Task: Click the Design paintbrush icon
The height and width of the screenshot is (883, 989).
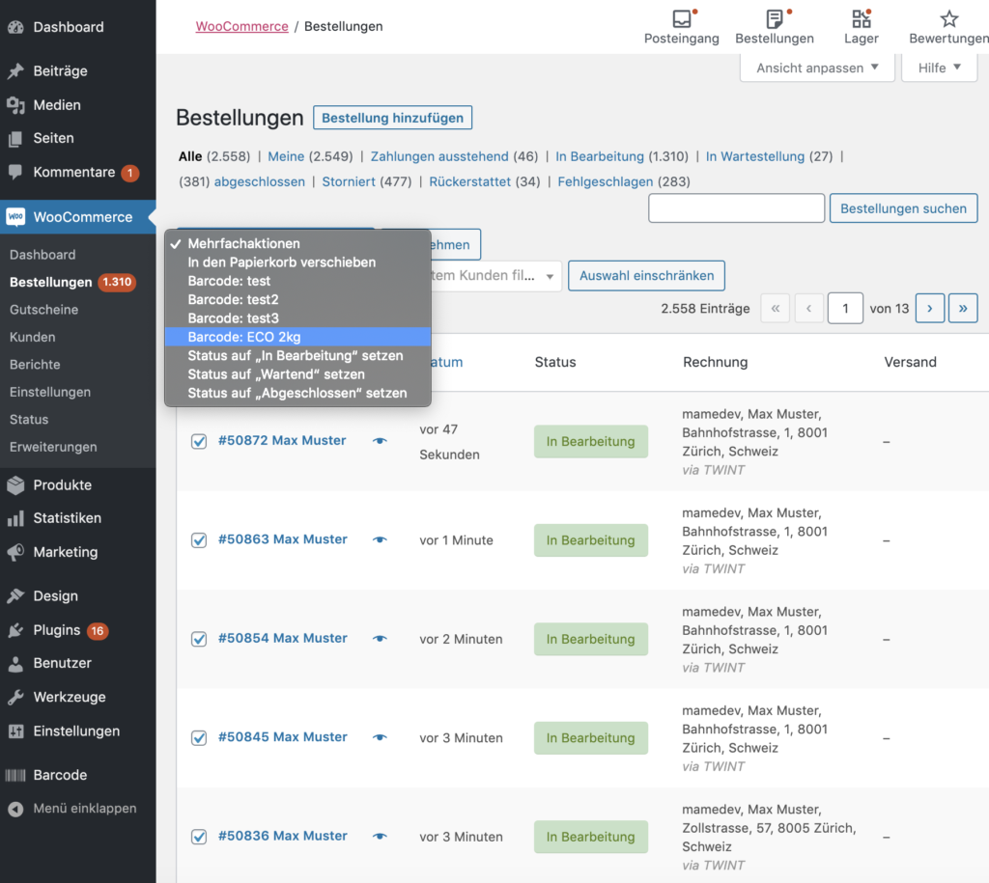Action: pyautogui.click(x=15, y=596)
